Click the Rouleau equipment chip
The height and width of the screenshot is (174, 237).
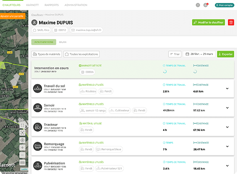click(88, 91)
